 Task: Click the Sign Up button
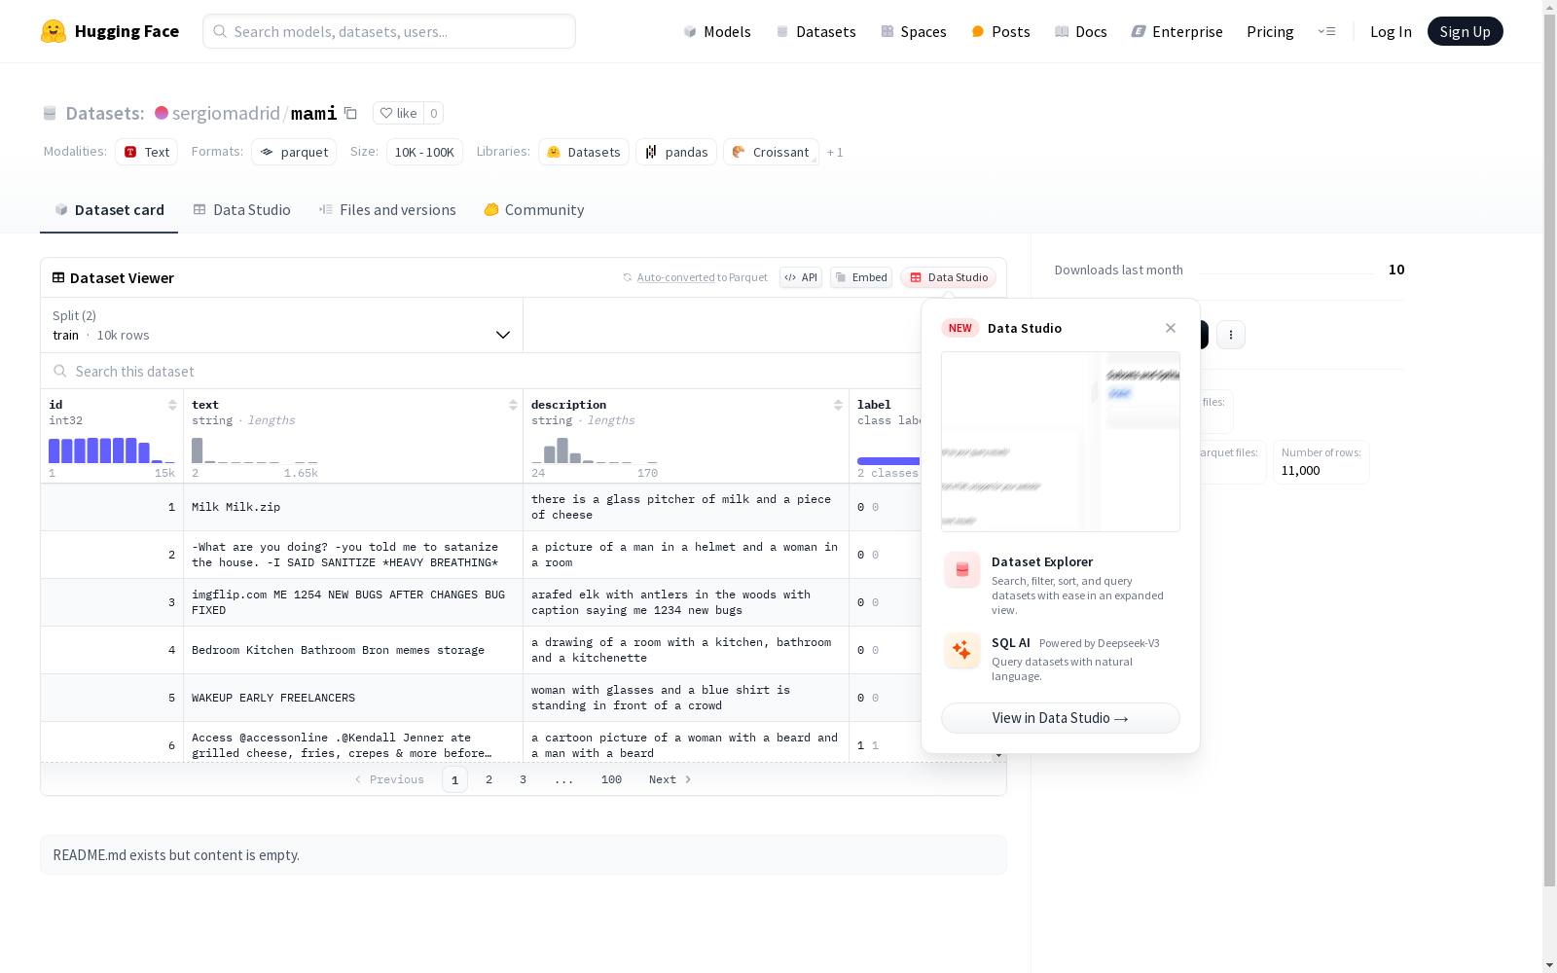[x=1466, y=31]
